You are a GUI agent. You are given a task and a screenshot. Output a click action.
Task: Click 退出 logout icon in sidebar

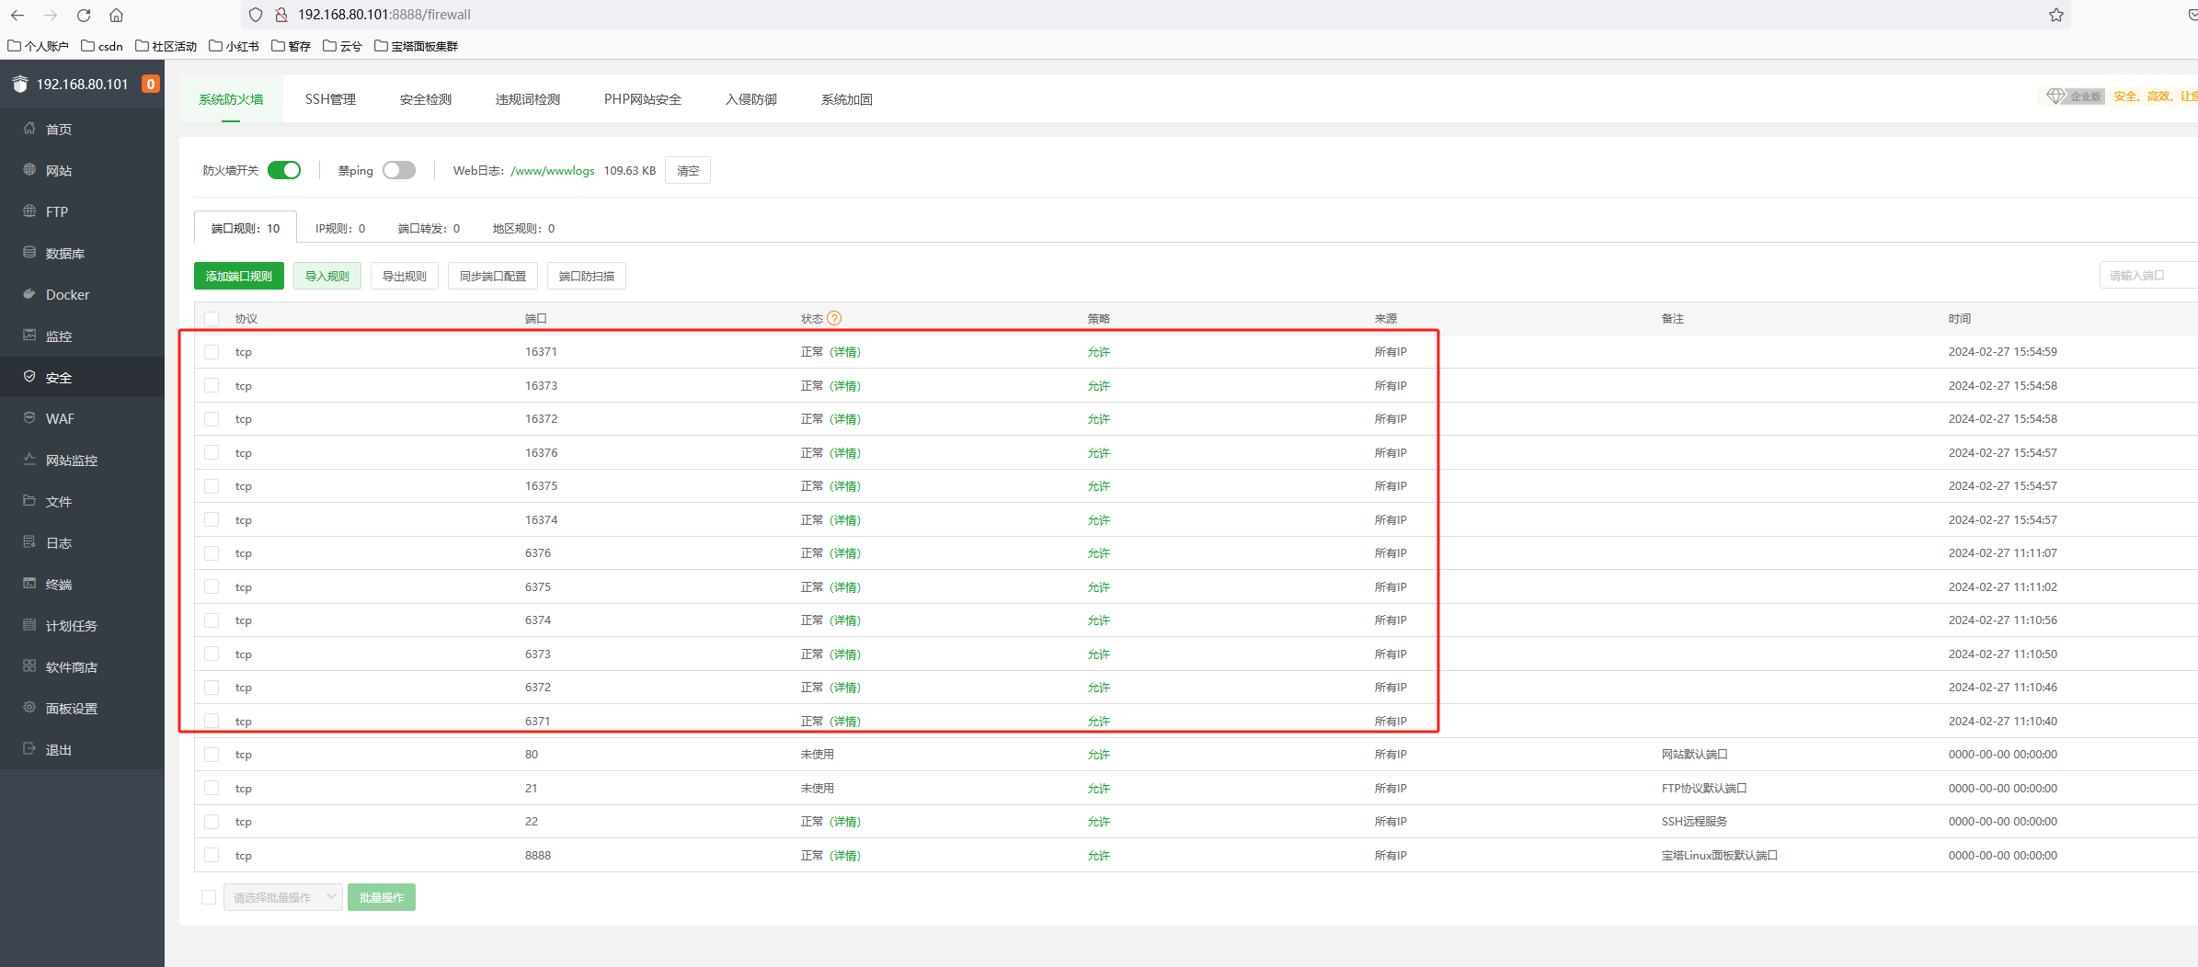click(x=29, y=749)
